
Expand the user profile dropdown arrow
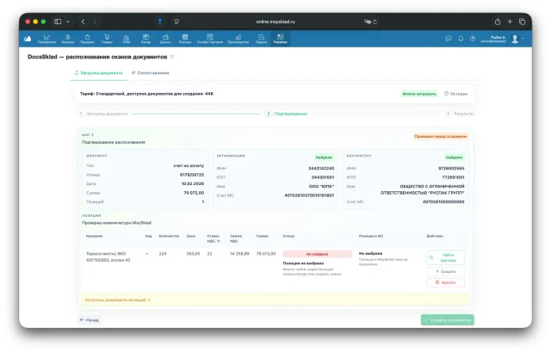click(x=523, y=38)
